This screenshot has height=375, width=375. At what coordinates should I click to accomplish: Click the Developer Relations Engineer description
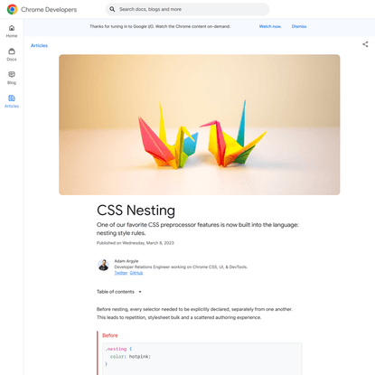(181, 267)
